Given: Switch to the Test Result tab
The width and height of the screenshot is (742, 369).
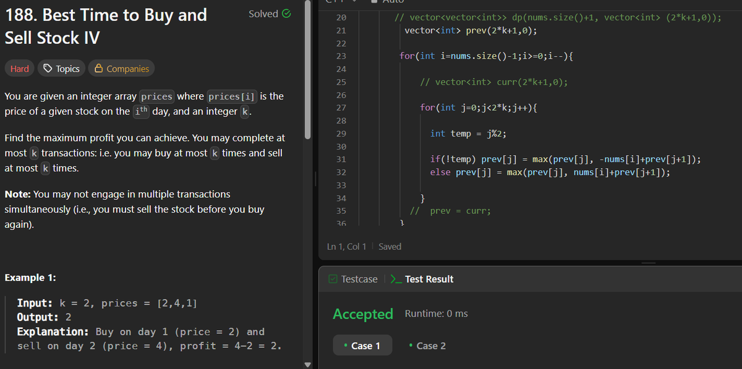Looking at the screenshot, I should 422,279.
